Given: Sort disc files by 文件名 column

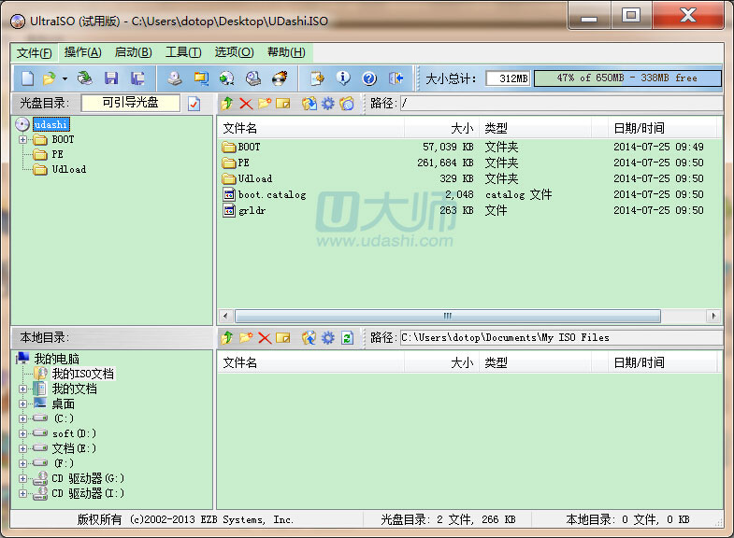Looking at the screenshot, I should [x=310, y=128].
